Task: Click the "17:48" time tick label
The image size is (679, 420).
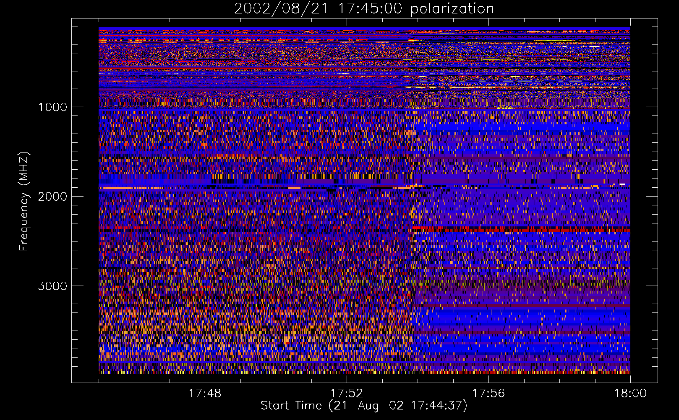Action: (205, 394)
